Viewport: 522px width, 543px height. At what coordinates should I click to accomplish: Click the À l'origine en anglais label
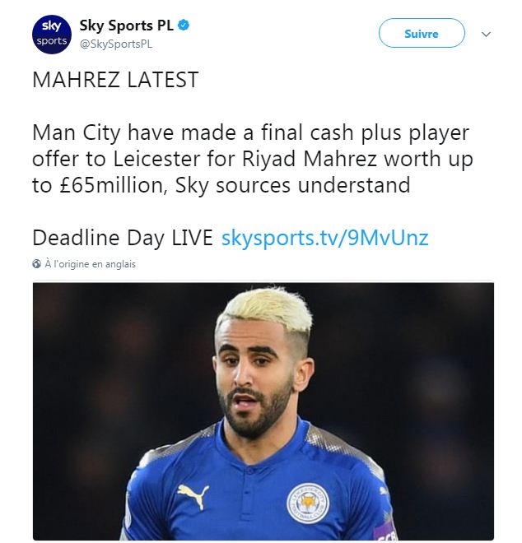(90, 264)
